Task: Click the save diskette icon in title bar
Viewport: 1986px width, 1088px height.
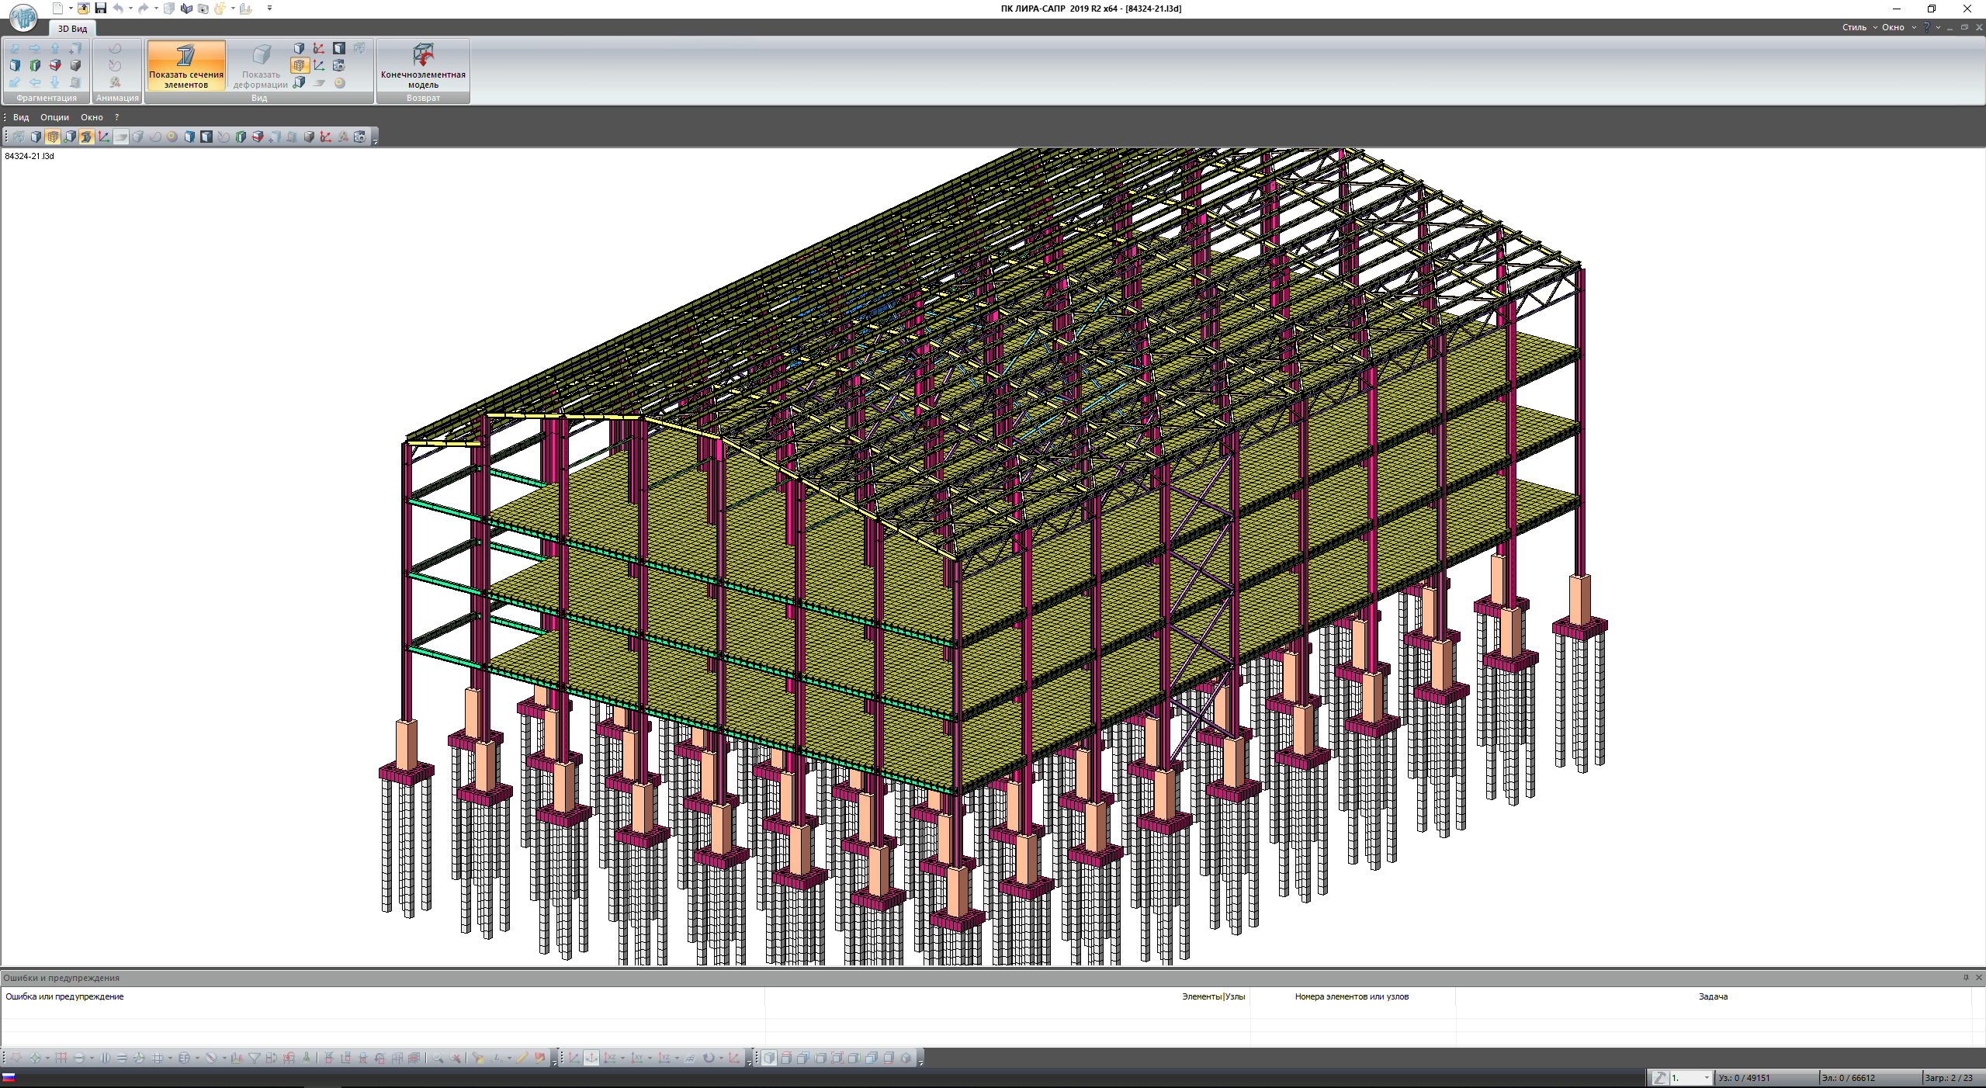Action: pos(100,9)
